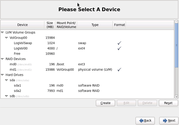Image resolution: width=179 pixels, height=125 pixels.
Task: Click the Reset button
Action: click(x=168, y=103)
